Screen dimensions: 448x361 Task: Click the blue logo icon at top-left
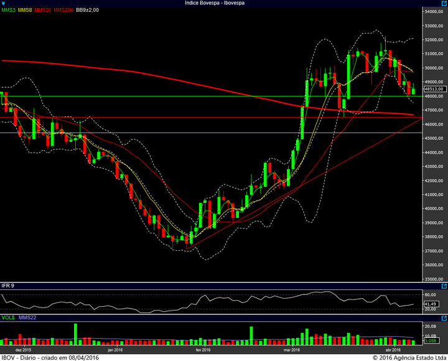point(3,3)
